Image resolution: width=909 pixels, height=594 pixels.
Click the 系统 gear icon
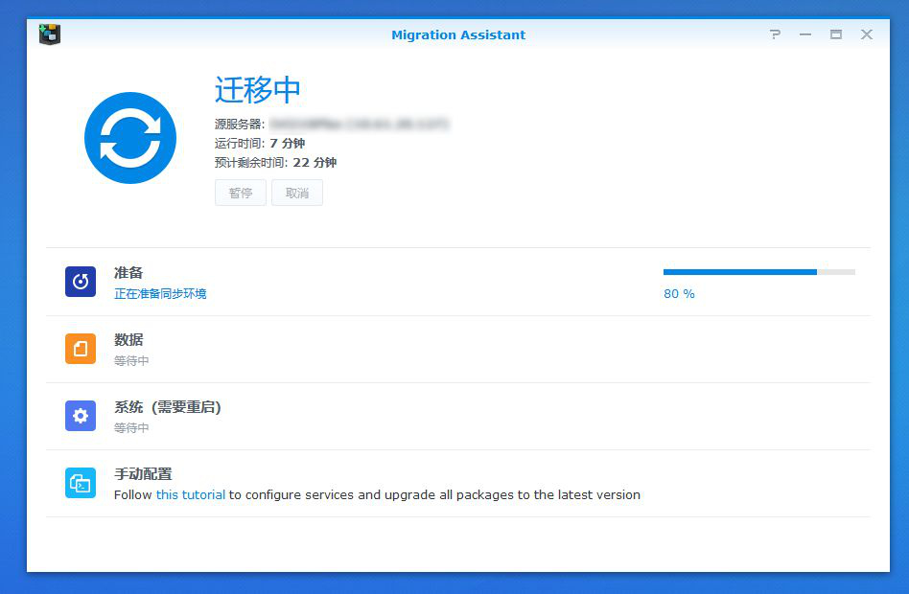click(x=80, y=416)
